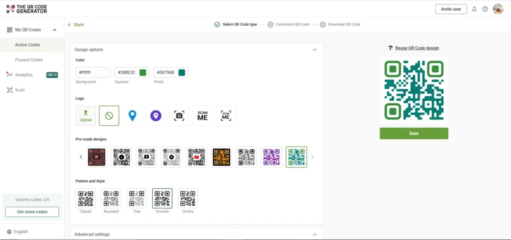Select the Thin pattern style

click(x=137, y=198)
